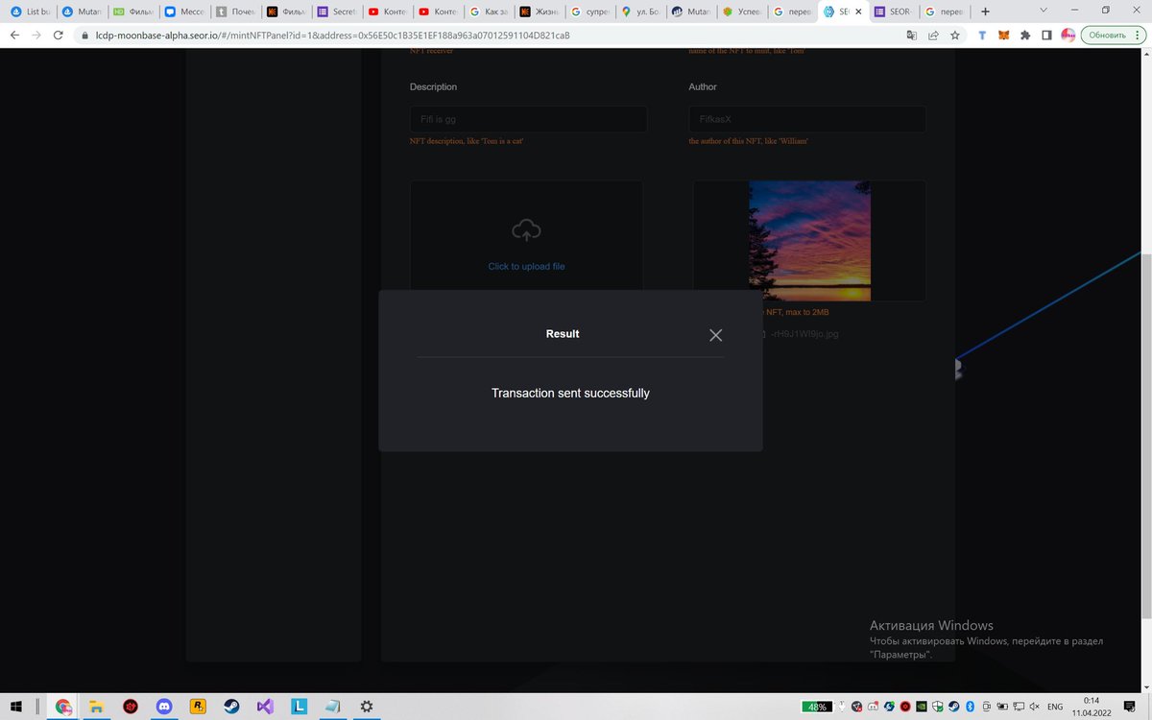1152x720 pixels.
Task: Open Rockstar Games Launcher from taskbar
Action: pos(199,707)
